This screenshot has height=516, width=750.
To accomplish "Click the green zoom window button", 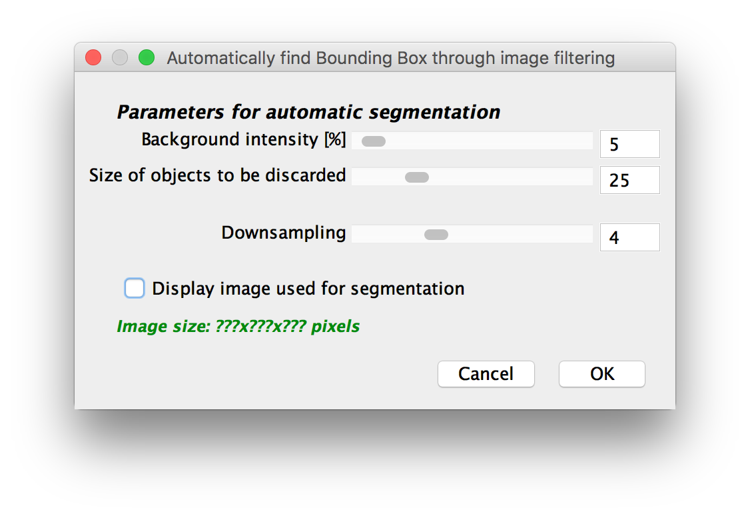I will (x=147, y=57).
